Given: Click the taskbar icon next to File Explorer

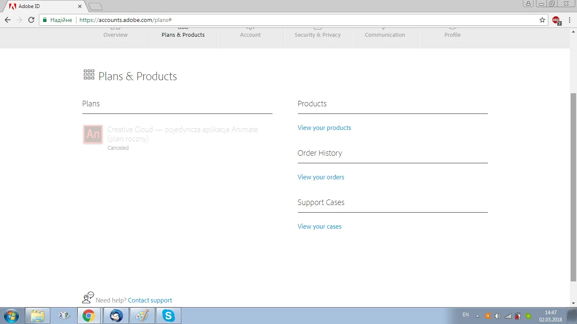Looking at the screenshot, I should 64,316.
